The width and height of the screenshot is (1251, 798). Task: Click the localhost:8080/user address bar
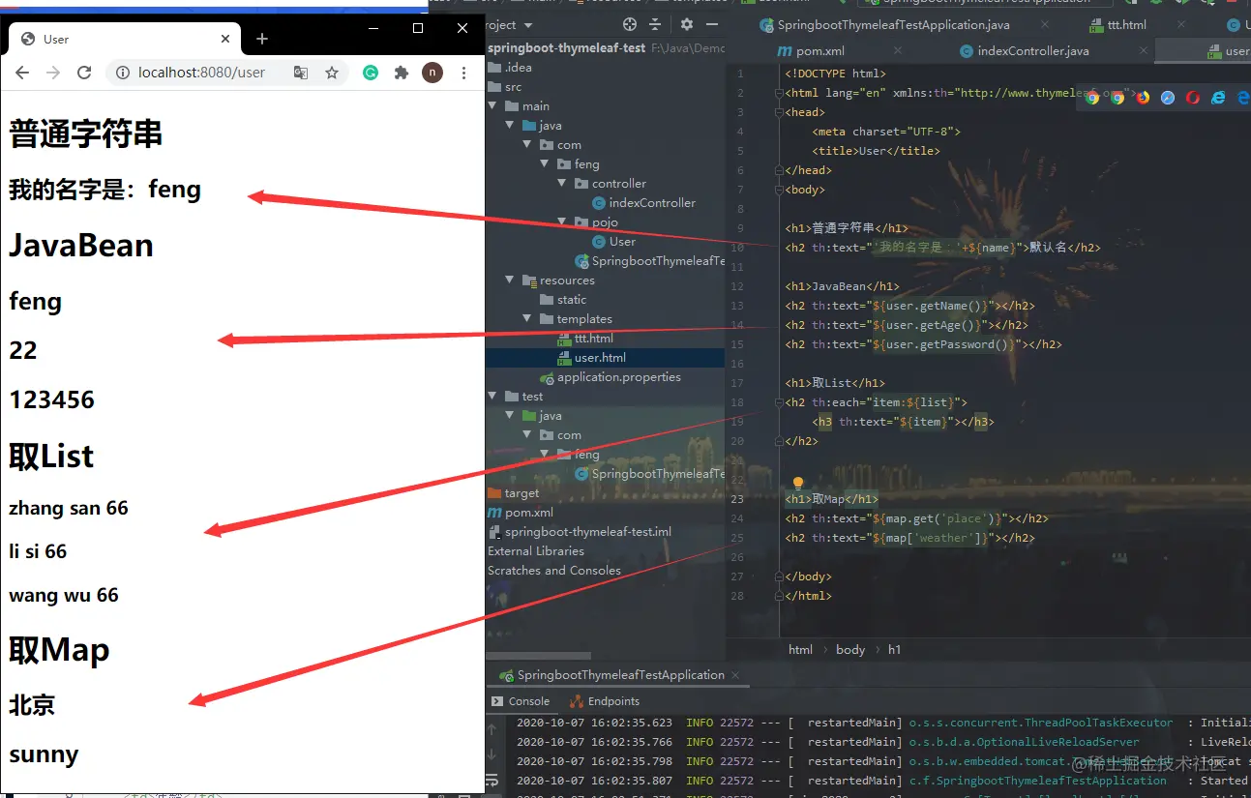click(x=201, y=73)
